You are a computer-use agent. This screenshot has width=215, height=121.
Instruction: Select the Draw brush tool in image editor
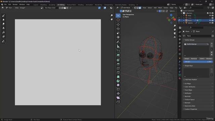click(x=3, y=16)
